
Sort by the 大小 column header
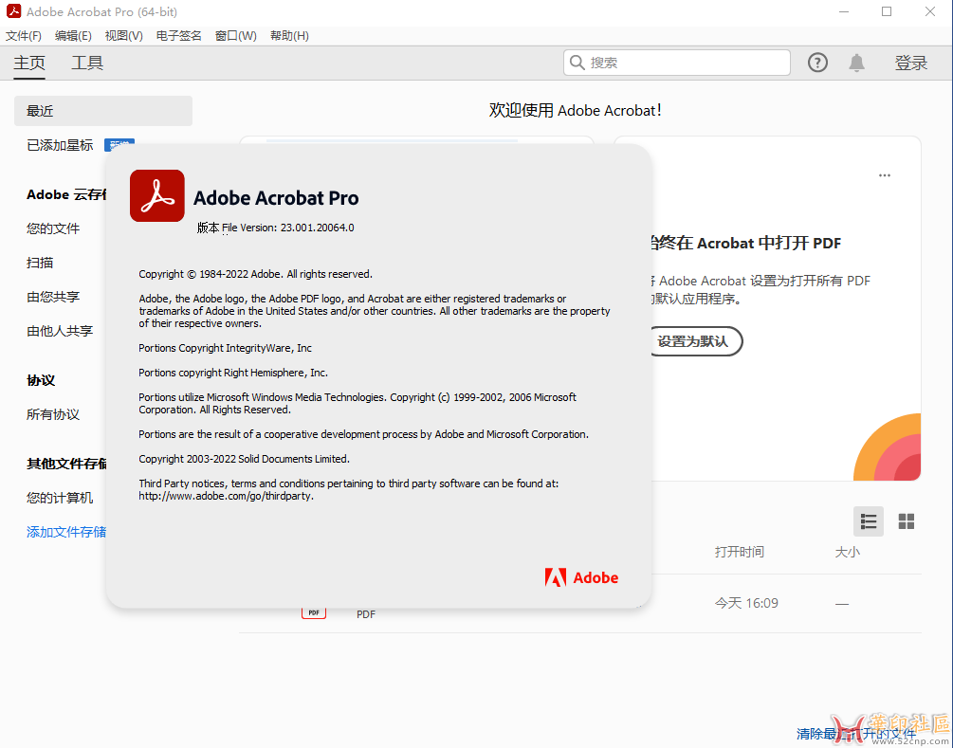pos(847,552)
